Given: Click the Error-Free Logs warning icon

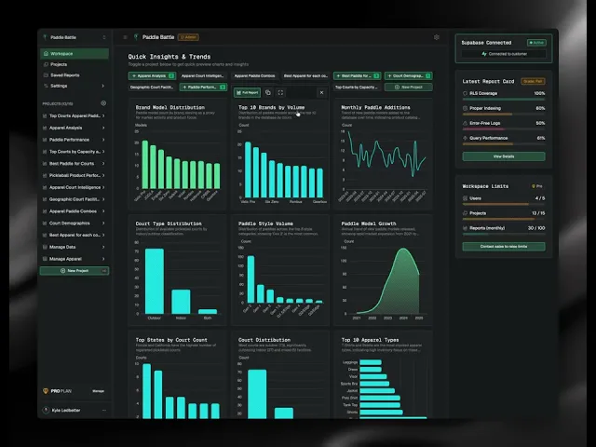Looking at the screenshot, I should tap(465, 123).
